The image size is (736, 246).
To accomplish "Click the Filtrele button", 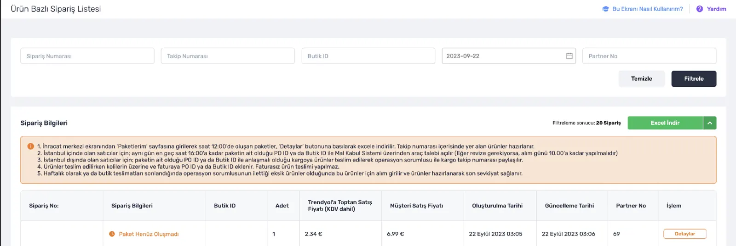I will (x=694, y=79).
